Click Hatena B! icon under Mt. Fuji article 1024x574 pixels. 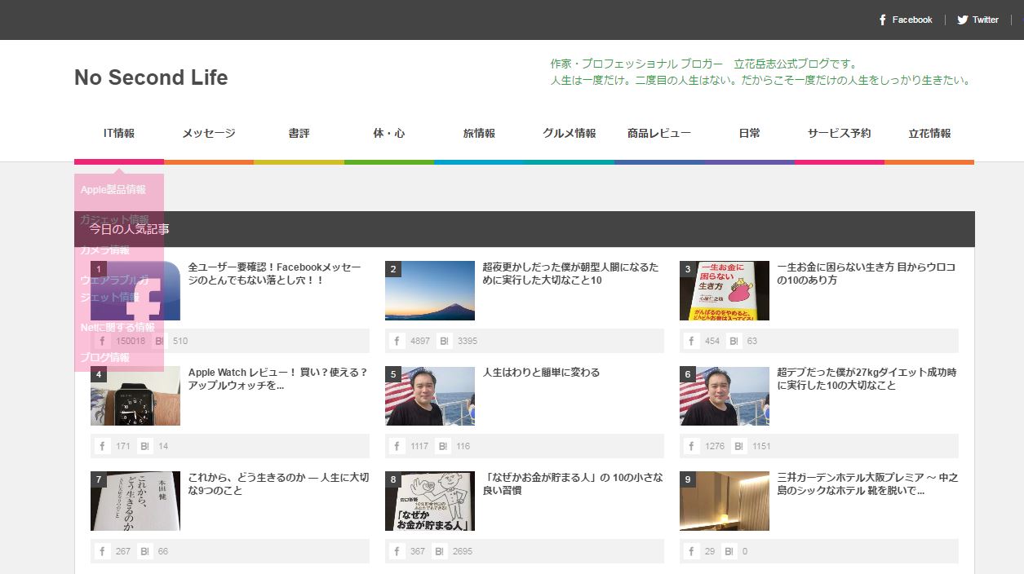point(444,341)
